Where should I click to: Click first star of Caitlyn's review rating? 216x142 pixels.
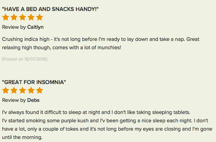6,17
